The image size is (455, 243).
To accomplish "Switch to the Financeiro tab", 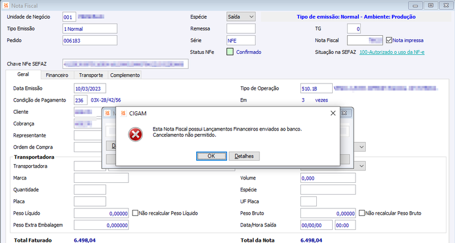I will (x=57, y=75).
